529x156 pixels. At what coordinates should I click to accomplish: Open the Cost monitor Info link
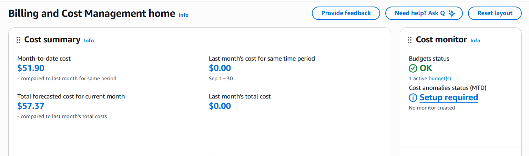coord(475,41)
